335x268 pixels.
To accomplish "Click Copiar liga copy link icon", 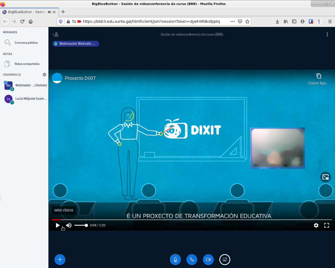I will pyautogui.click(x=319, y=76).
